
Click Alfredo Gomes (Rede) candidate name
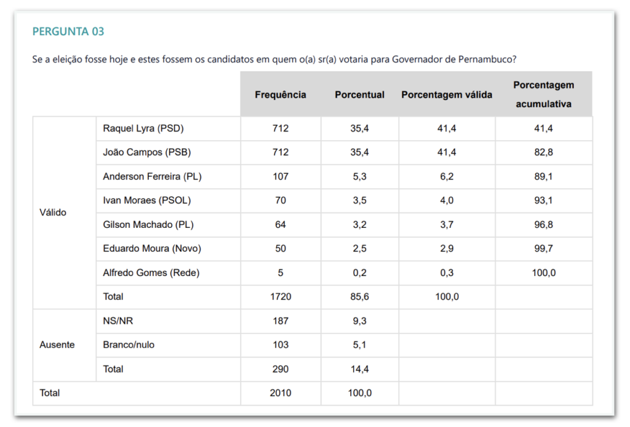pyautogui.click(x=151, y=272)
